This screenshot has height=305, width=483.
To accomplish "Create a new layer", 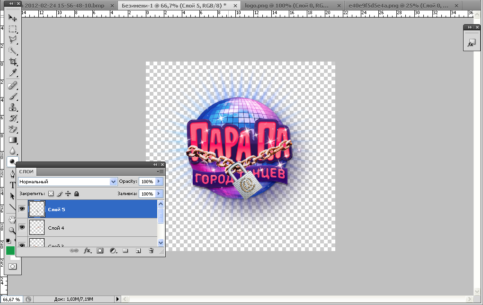I will point(138,251).
